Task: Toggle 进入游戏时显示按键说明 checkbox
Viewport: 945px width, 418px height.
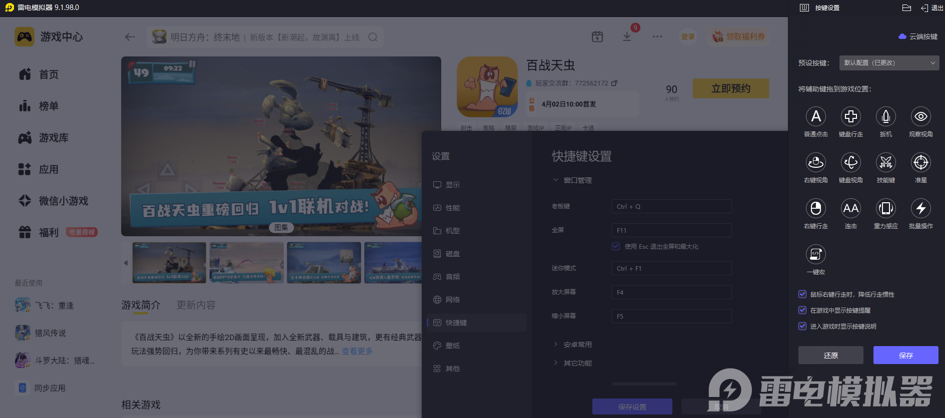Action: coord(802,326)
